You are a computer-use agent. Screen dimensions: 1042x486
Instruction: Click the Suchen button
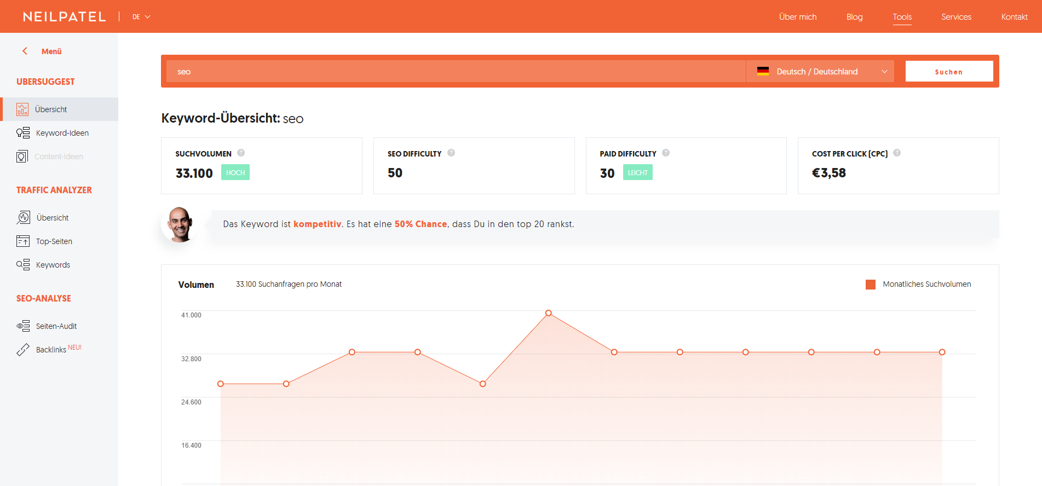949,71
